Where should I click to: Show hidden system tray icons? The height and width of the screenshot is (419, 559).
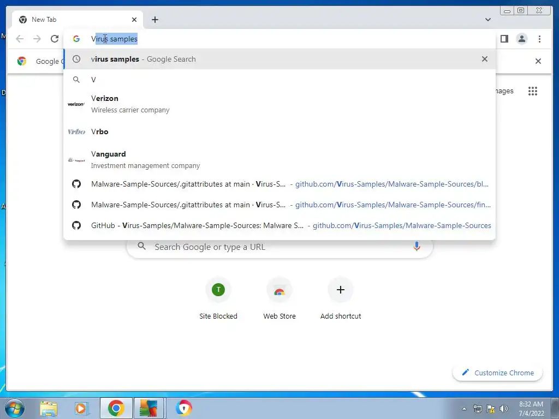coord(464,409)
